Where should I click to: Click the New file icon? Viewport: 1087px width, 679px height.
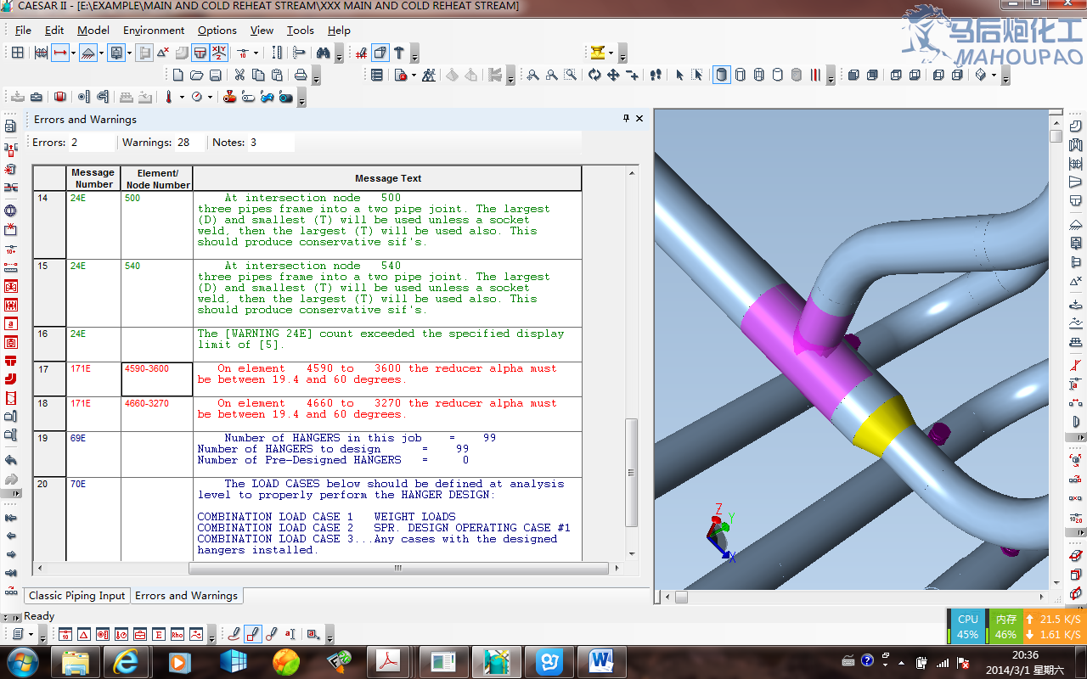[x=178, y=75]
